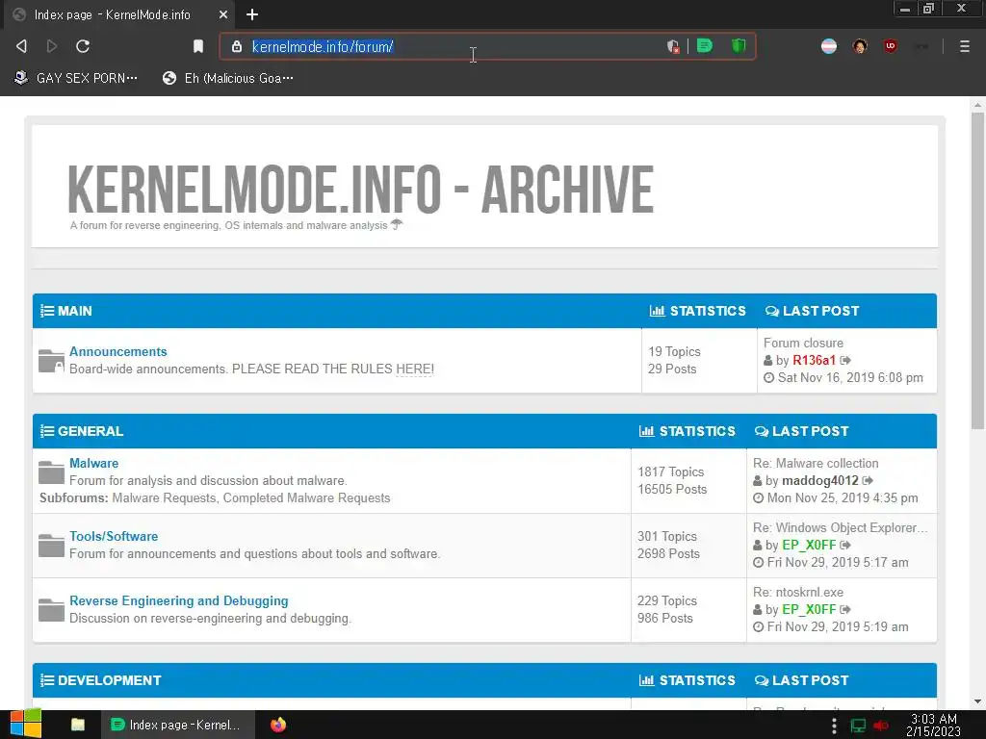The width and height of the screenshot is (986, 739).
Task: Go forward with the browser forward arrow
Action: coord(52,46)
